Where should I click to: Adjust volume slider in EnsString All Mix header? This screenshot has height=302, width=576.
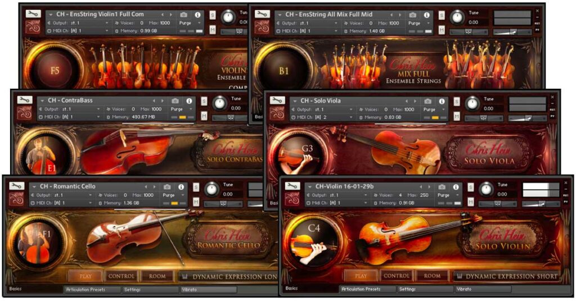pyautogui.click(x=512, y=32)
